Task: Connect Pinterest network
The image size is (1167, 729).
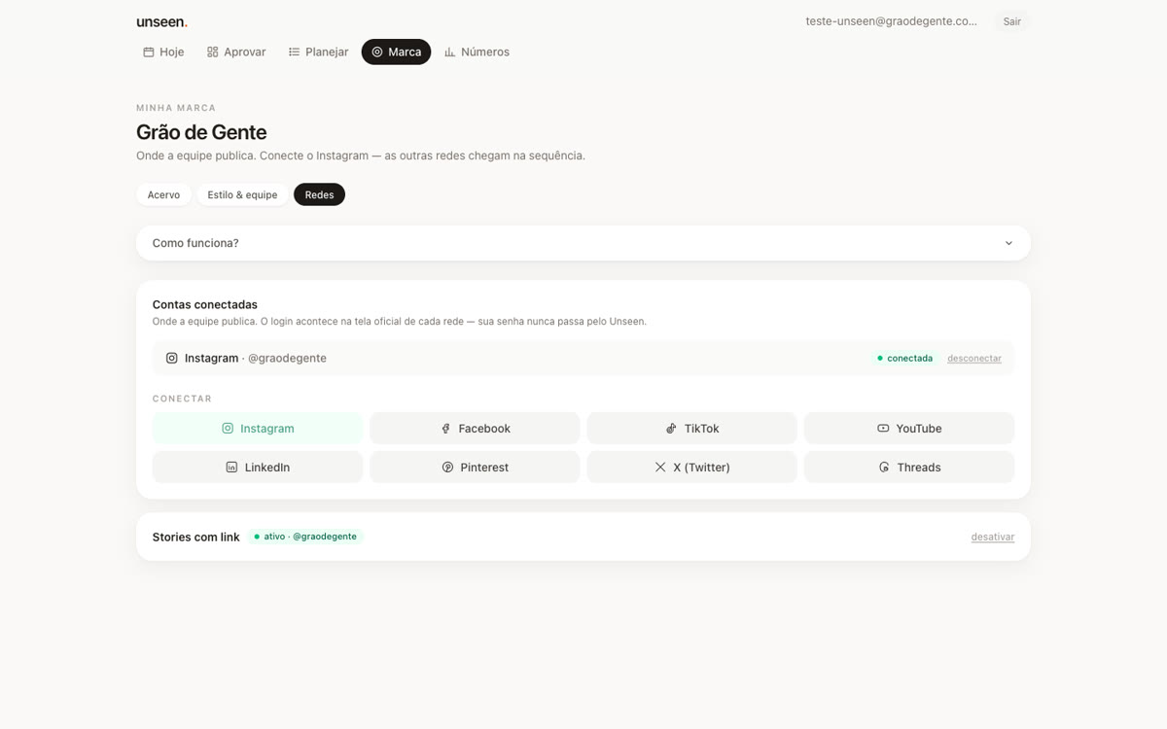Action: (x=475, y=467)
